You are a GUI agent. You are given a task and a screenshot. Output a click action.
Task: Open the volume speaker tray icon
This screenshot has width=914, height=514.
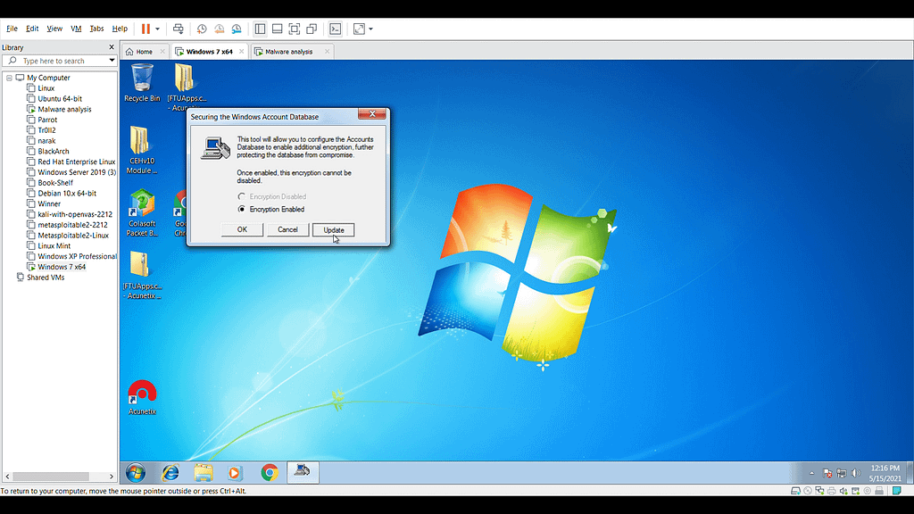pos(856,473)
